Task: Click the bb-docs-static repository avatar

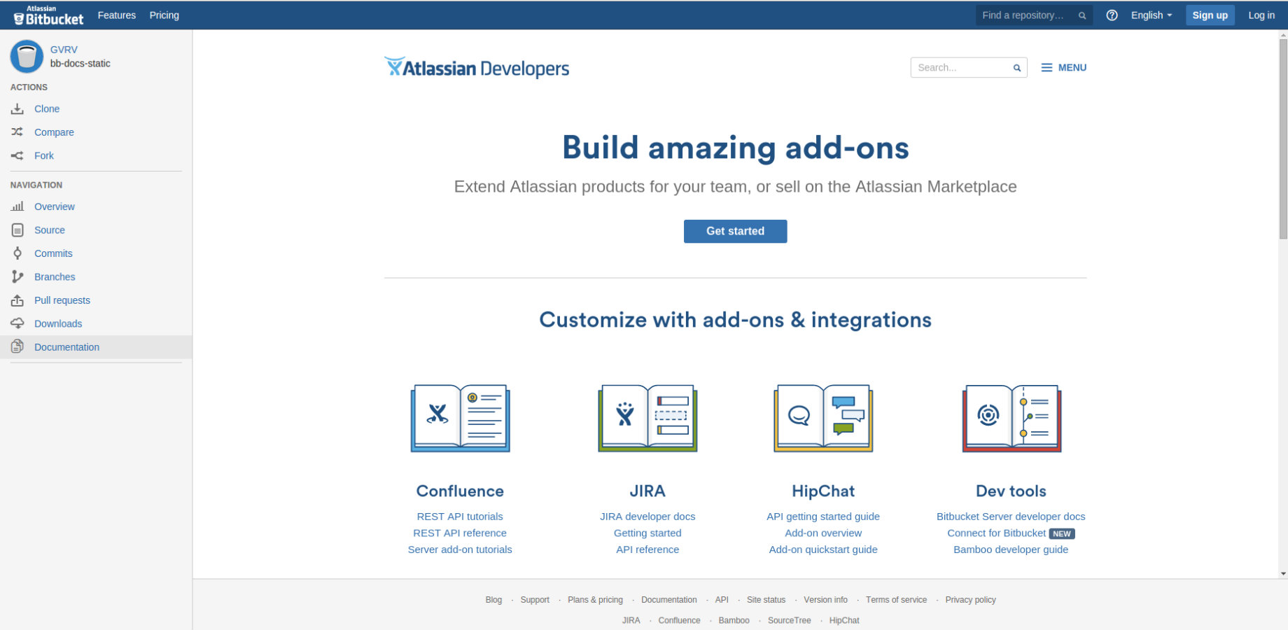Action: coord(27,56)
